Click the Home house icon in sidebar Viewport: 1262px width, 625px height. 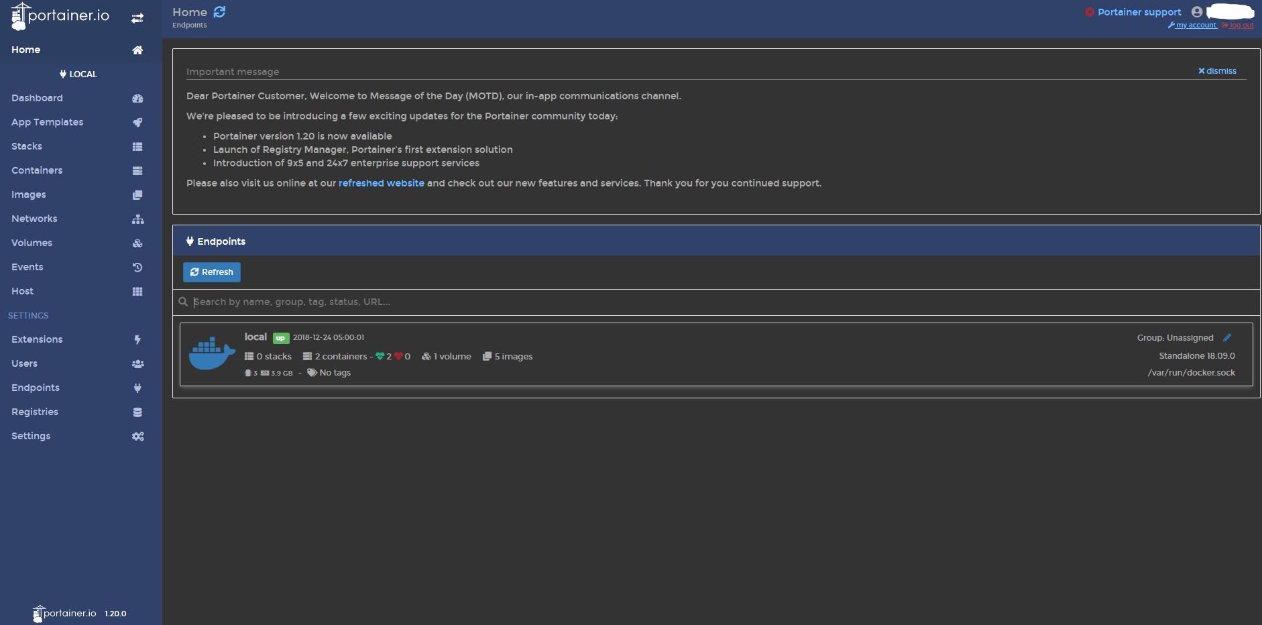(137, 50)
